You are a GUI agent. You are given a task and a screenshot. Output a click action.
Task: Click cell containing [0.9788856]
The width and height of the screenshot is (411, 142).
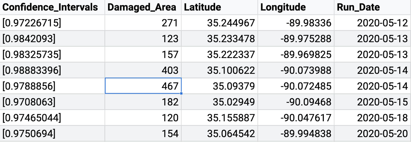pos(52,86)
